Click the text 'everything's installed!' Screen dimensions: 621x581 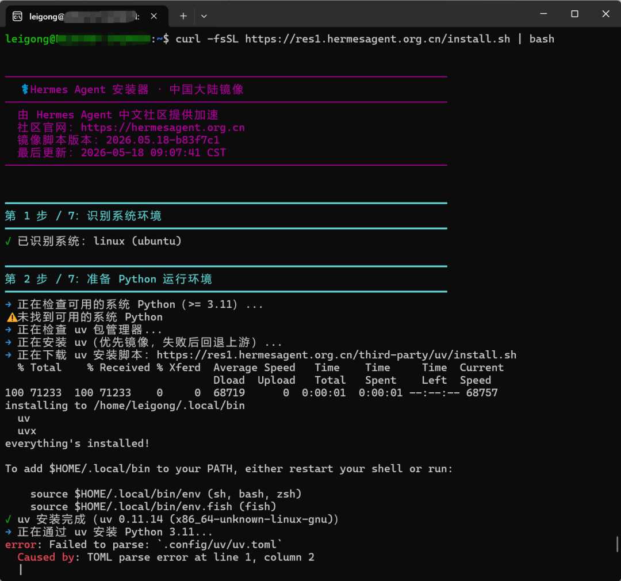(x=77, y=443)
